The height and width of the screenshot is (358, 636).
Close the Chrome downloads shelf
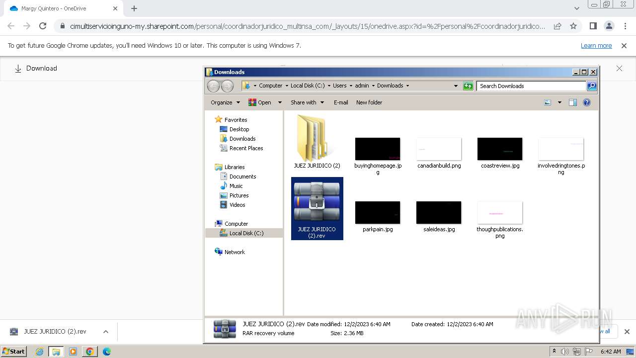click(x=627, y=332)
